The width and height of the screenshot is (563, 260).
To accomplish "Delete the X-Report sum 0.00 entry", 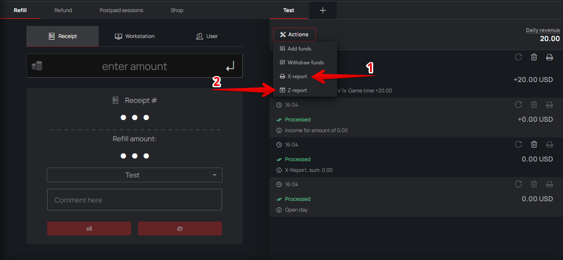I will point(534,144).
